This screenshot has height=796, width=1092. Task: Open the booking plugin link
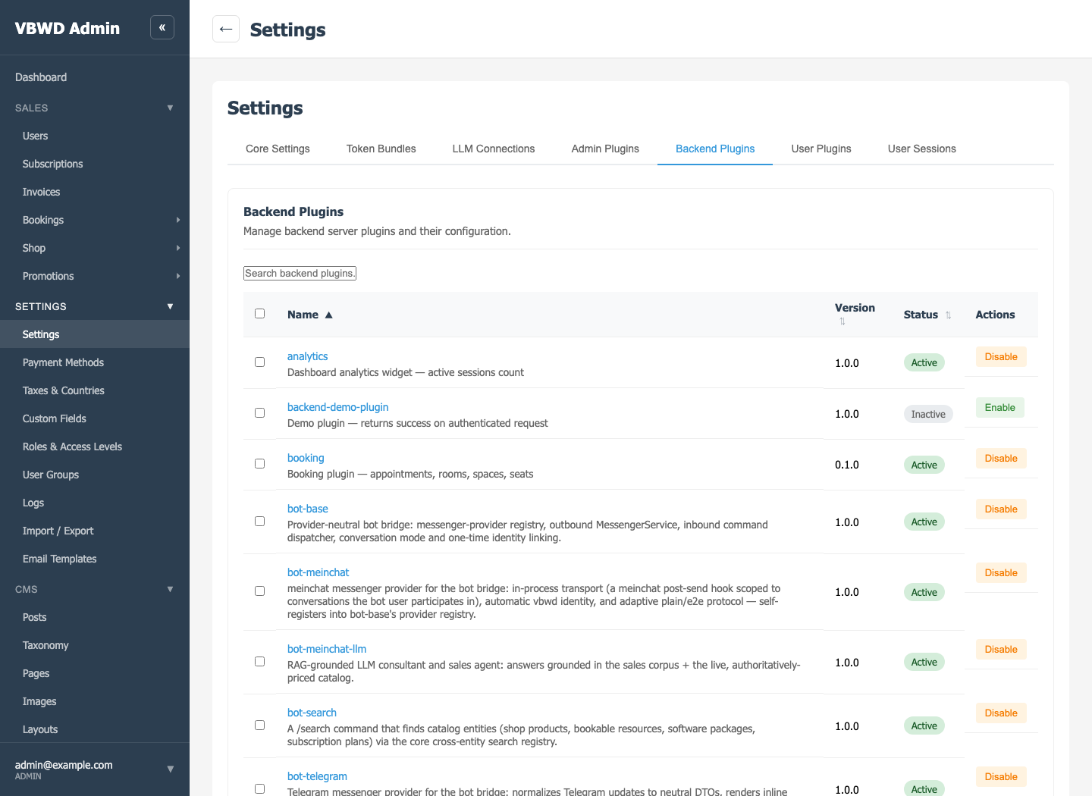click(306, 458)
